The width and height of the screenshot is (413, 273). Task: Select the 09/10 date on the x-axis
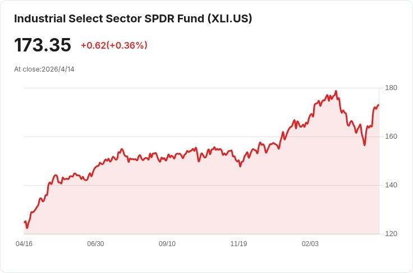(x=167, y=244)
